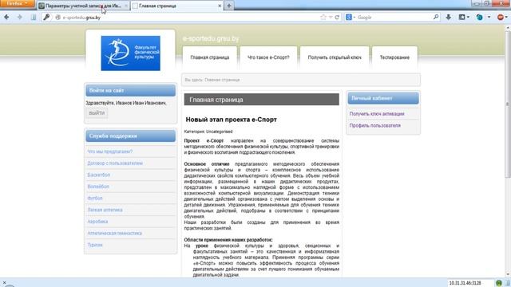Reload the page with the refresh icon
511x287 pixels.
point(337,18)
